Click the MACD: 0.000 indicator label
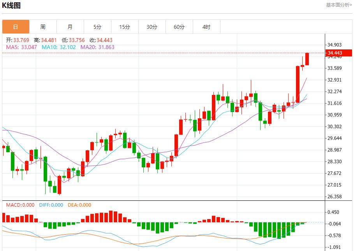 coord(20,205)
